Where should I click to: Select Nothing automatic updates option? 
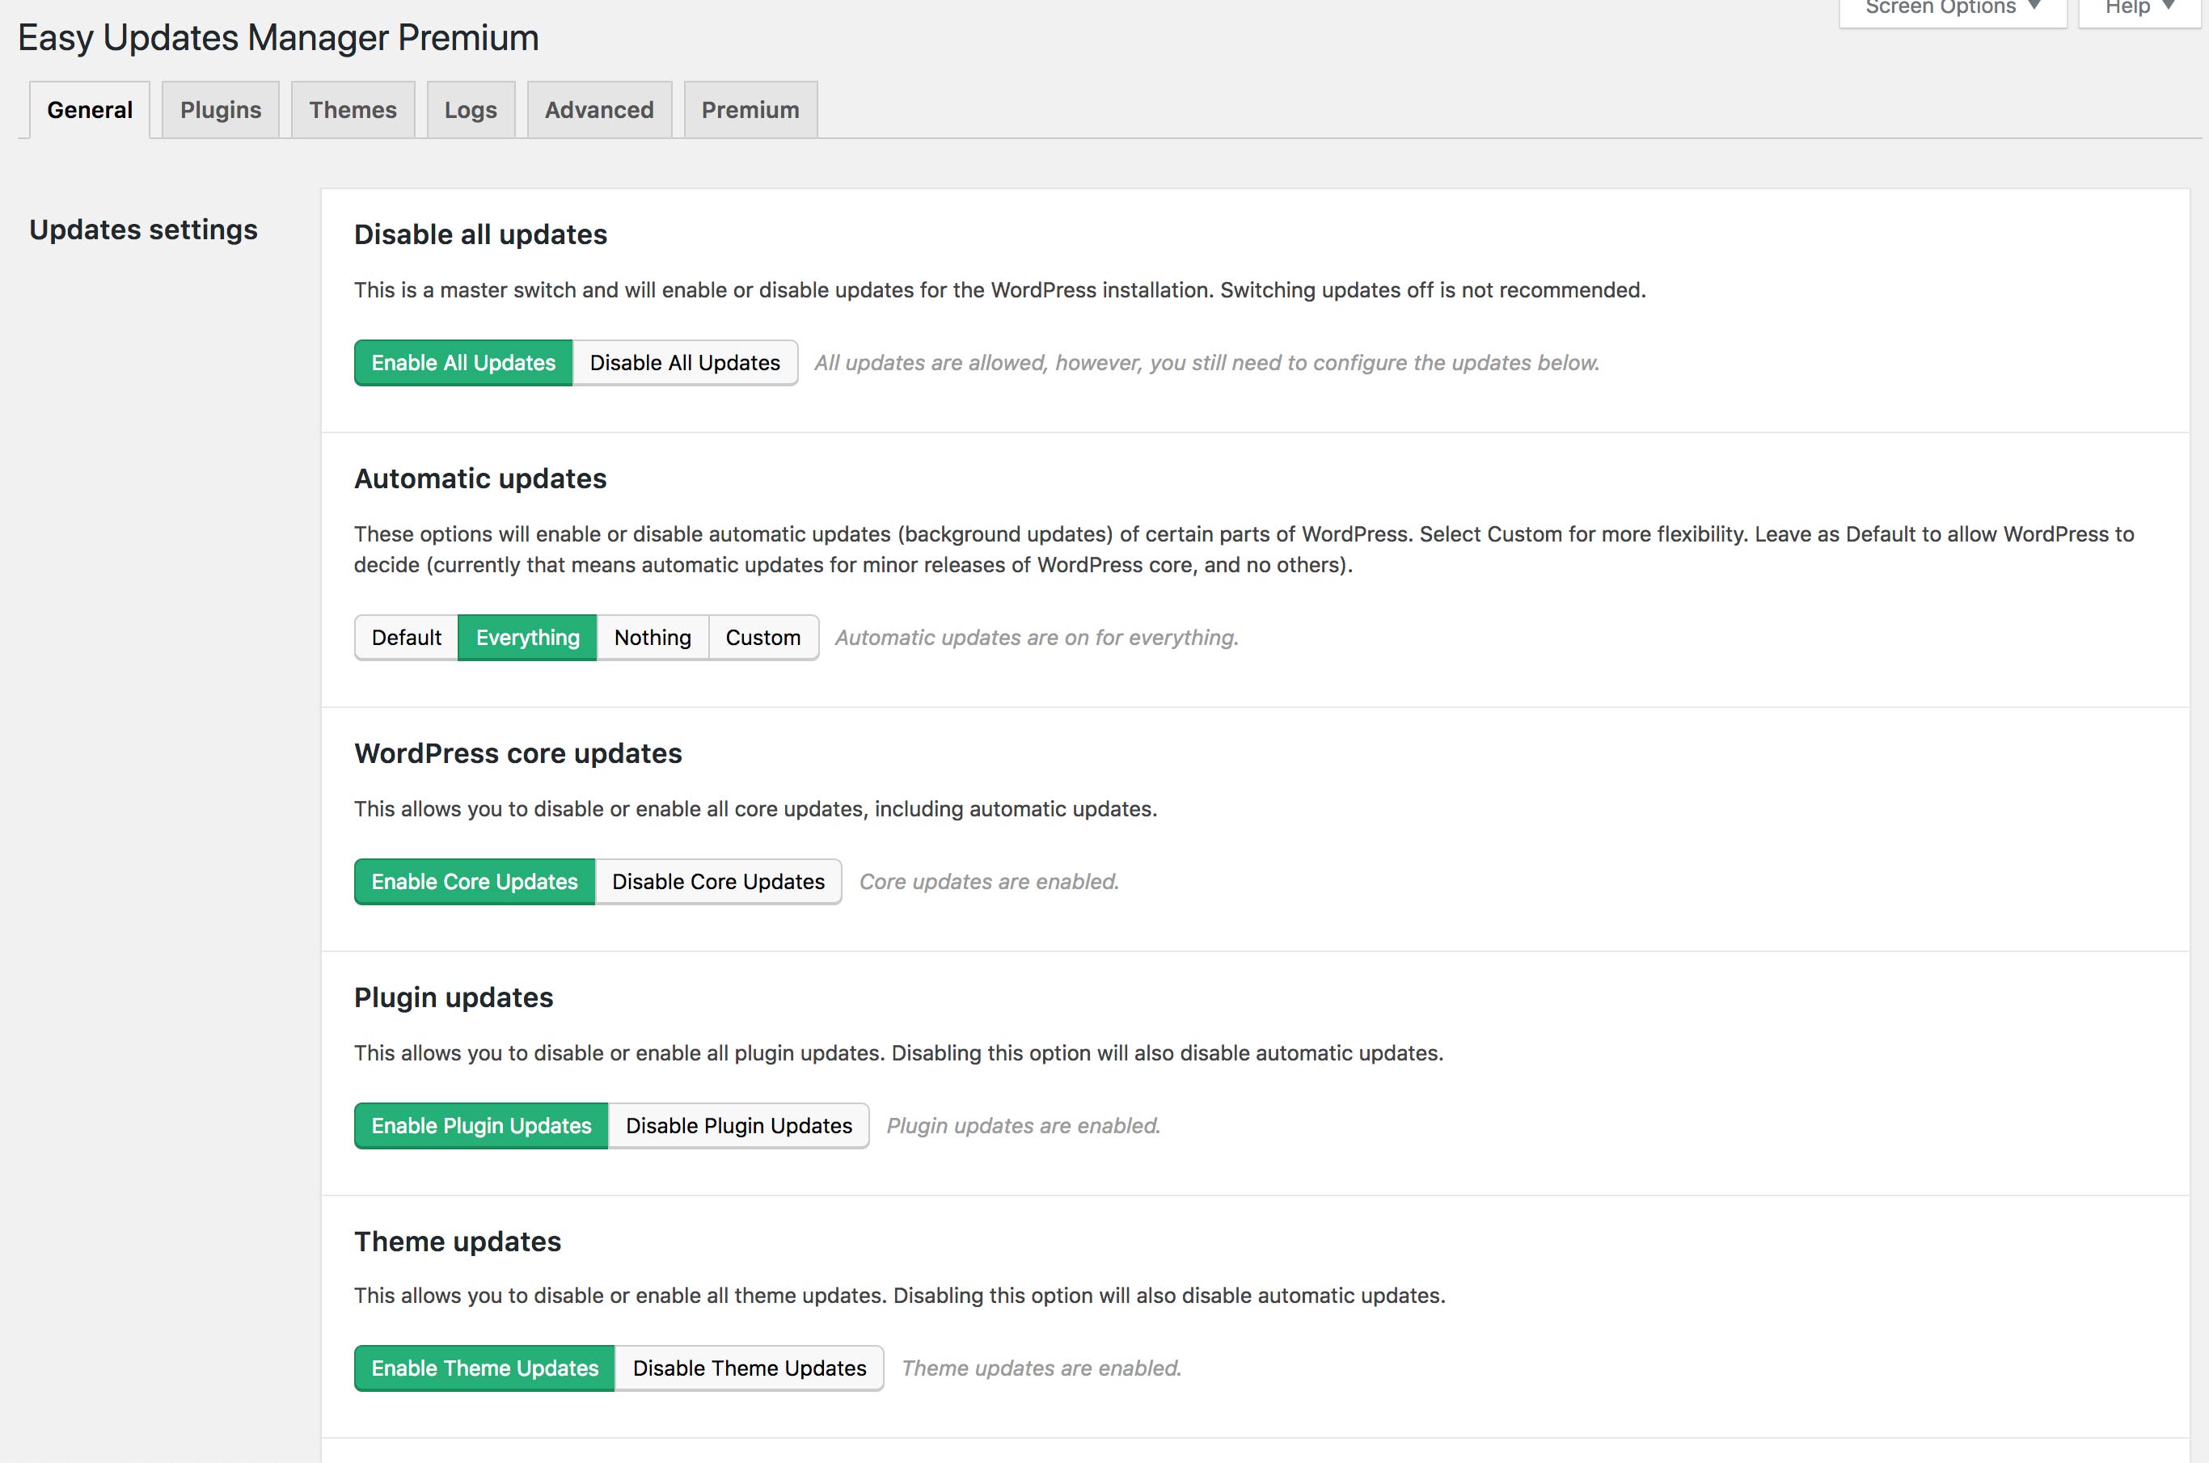coord(652,637)
